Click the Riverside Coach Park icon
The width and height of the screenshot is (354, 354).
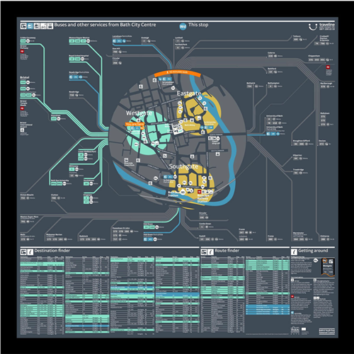tap(127, 160)
